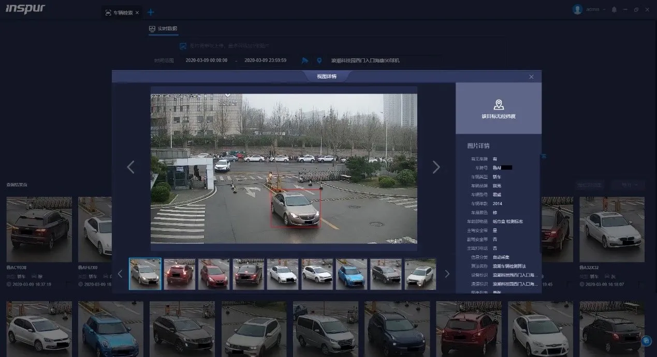Image resolution: width=657 pixels, height=357 pixels.
Task: Select the white BMW sedan thumbnail
Action: click(x=283, y=274)
